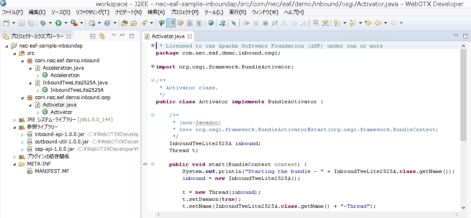Toggle Link with Editor in Project Explorer
Screen dimensions: 471x218
point(102,36)
